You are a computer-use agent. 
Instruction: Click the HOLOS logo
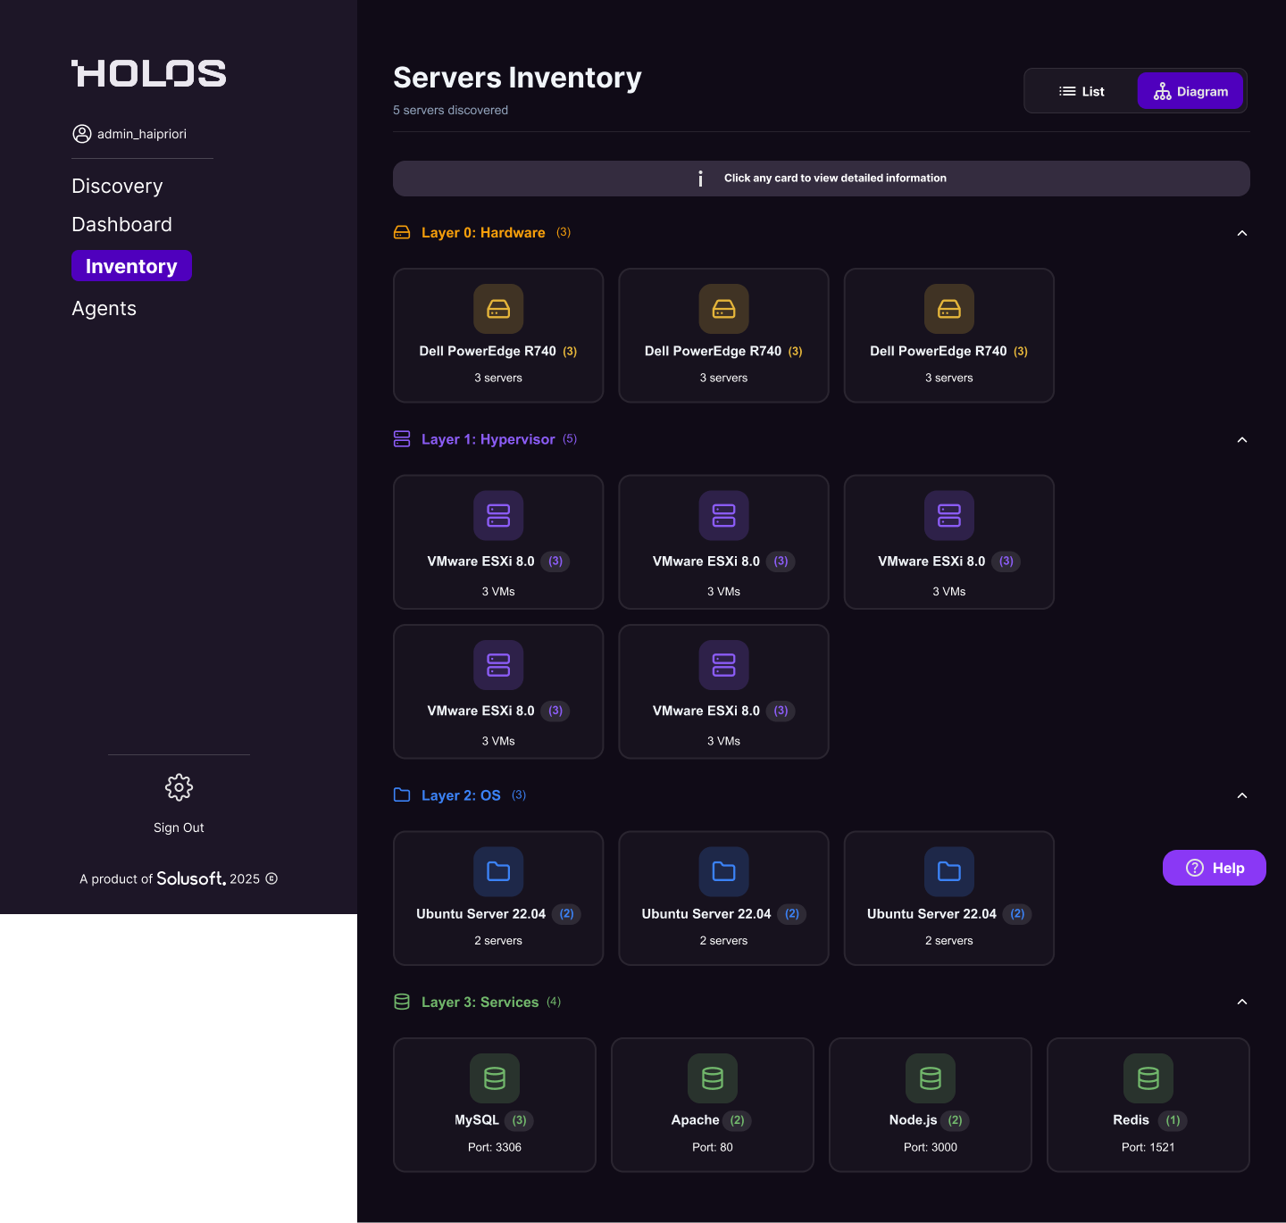149,73
